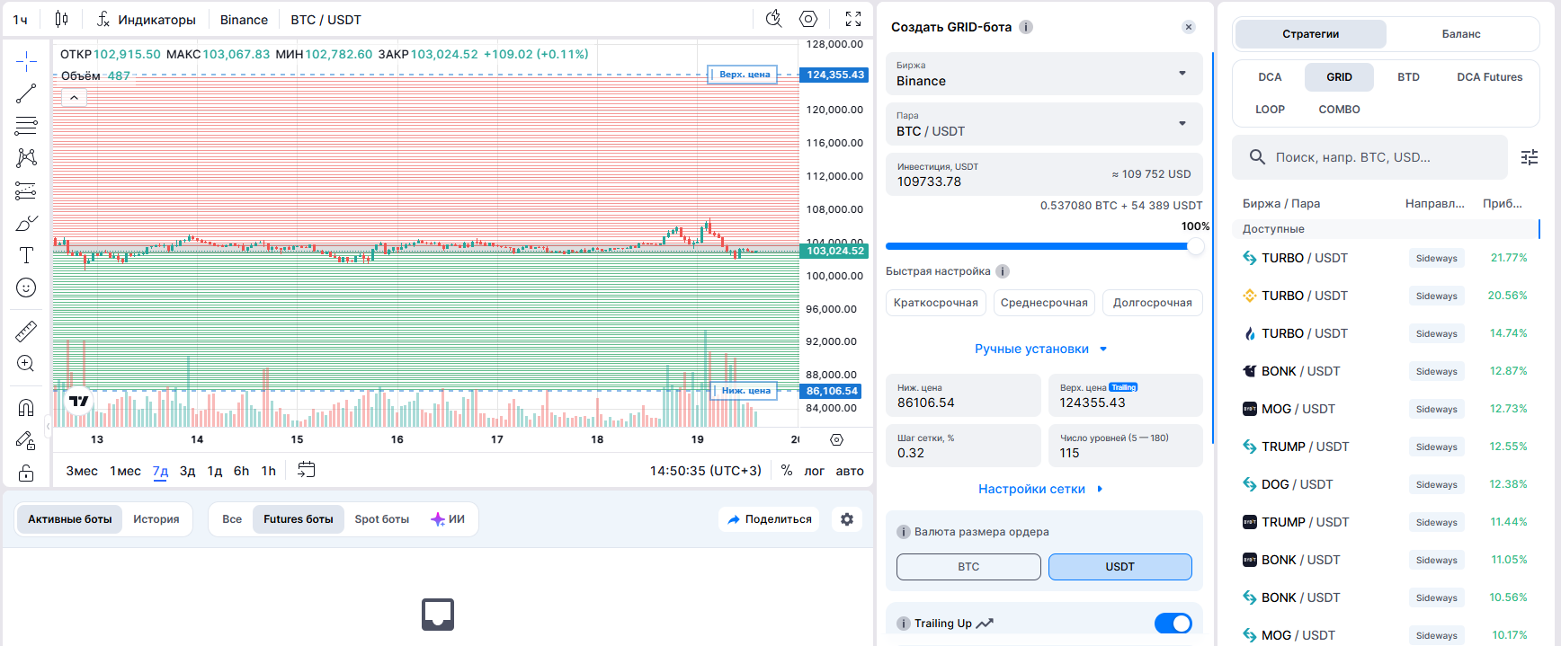Image resolution: width=1561 pixels, height=646 pixels.
Task: Choose the Краткосрочная quick preset
Action: pos(936,303)
